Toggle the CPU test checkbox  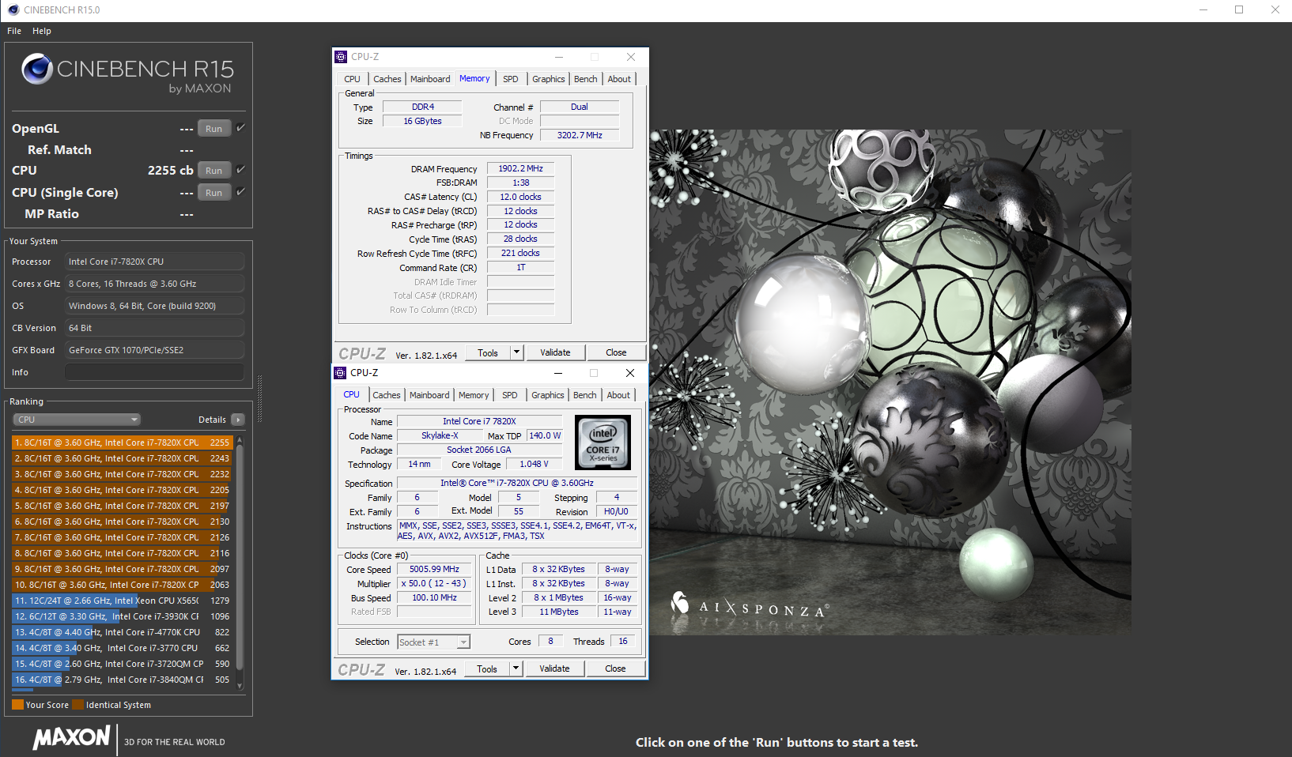[x=241, y=170]
